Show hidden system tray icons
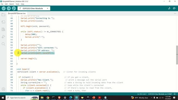 (x=151, y=97)
